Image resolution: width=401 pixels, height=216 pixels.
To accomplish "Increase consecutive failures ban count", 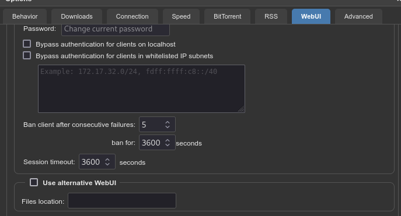I will [168, 122].
